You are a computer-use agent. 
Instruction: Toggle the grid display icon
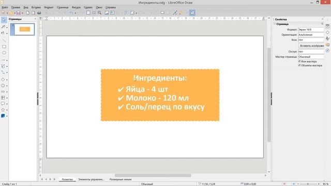tap(88, 13)
